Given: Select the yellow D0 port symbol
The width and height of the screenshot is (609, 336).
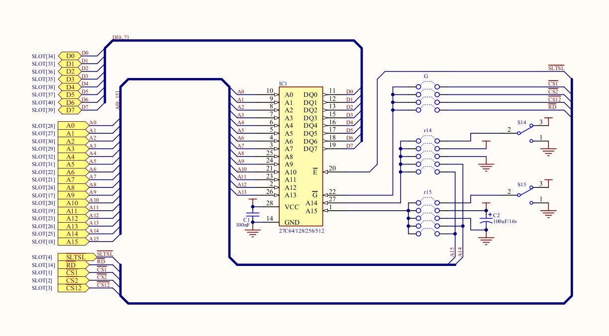Looking at the screenshot, I should [x=70, y=56].
